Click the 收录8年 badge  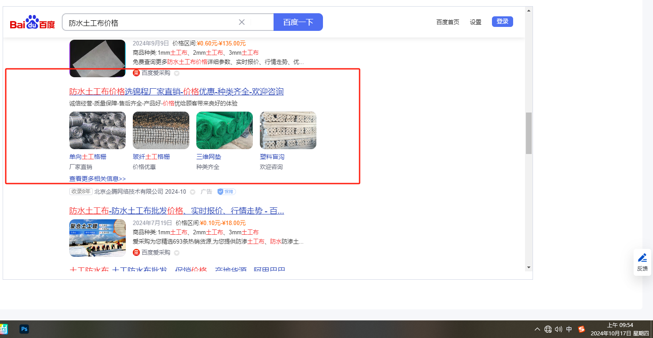(x=81, y=192)
